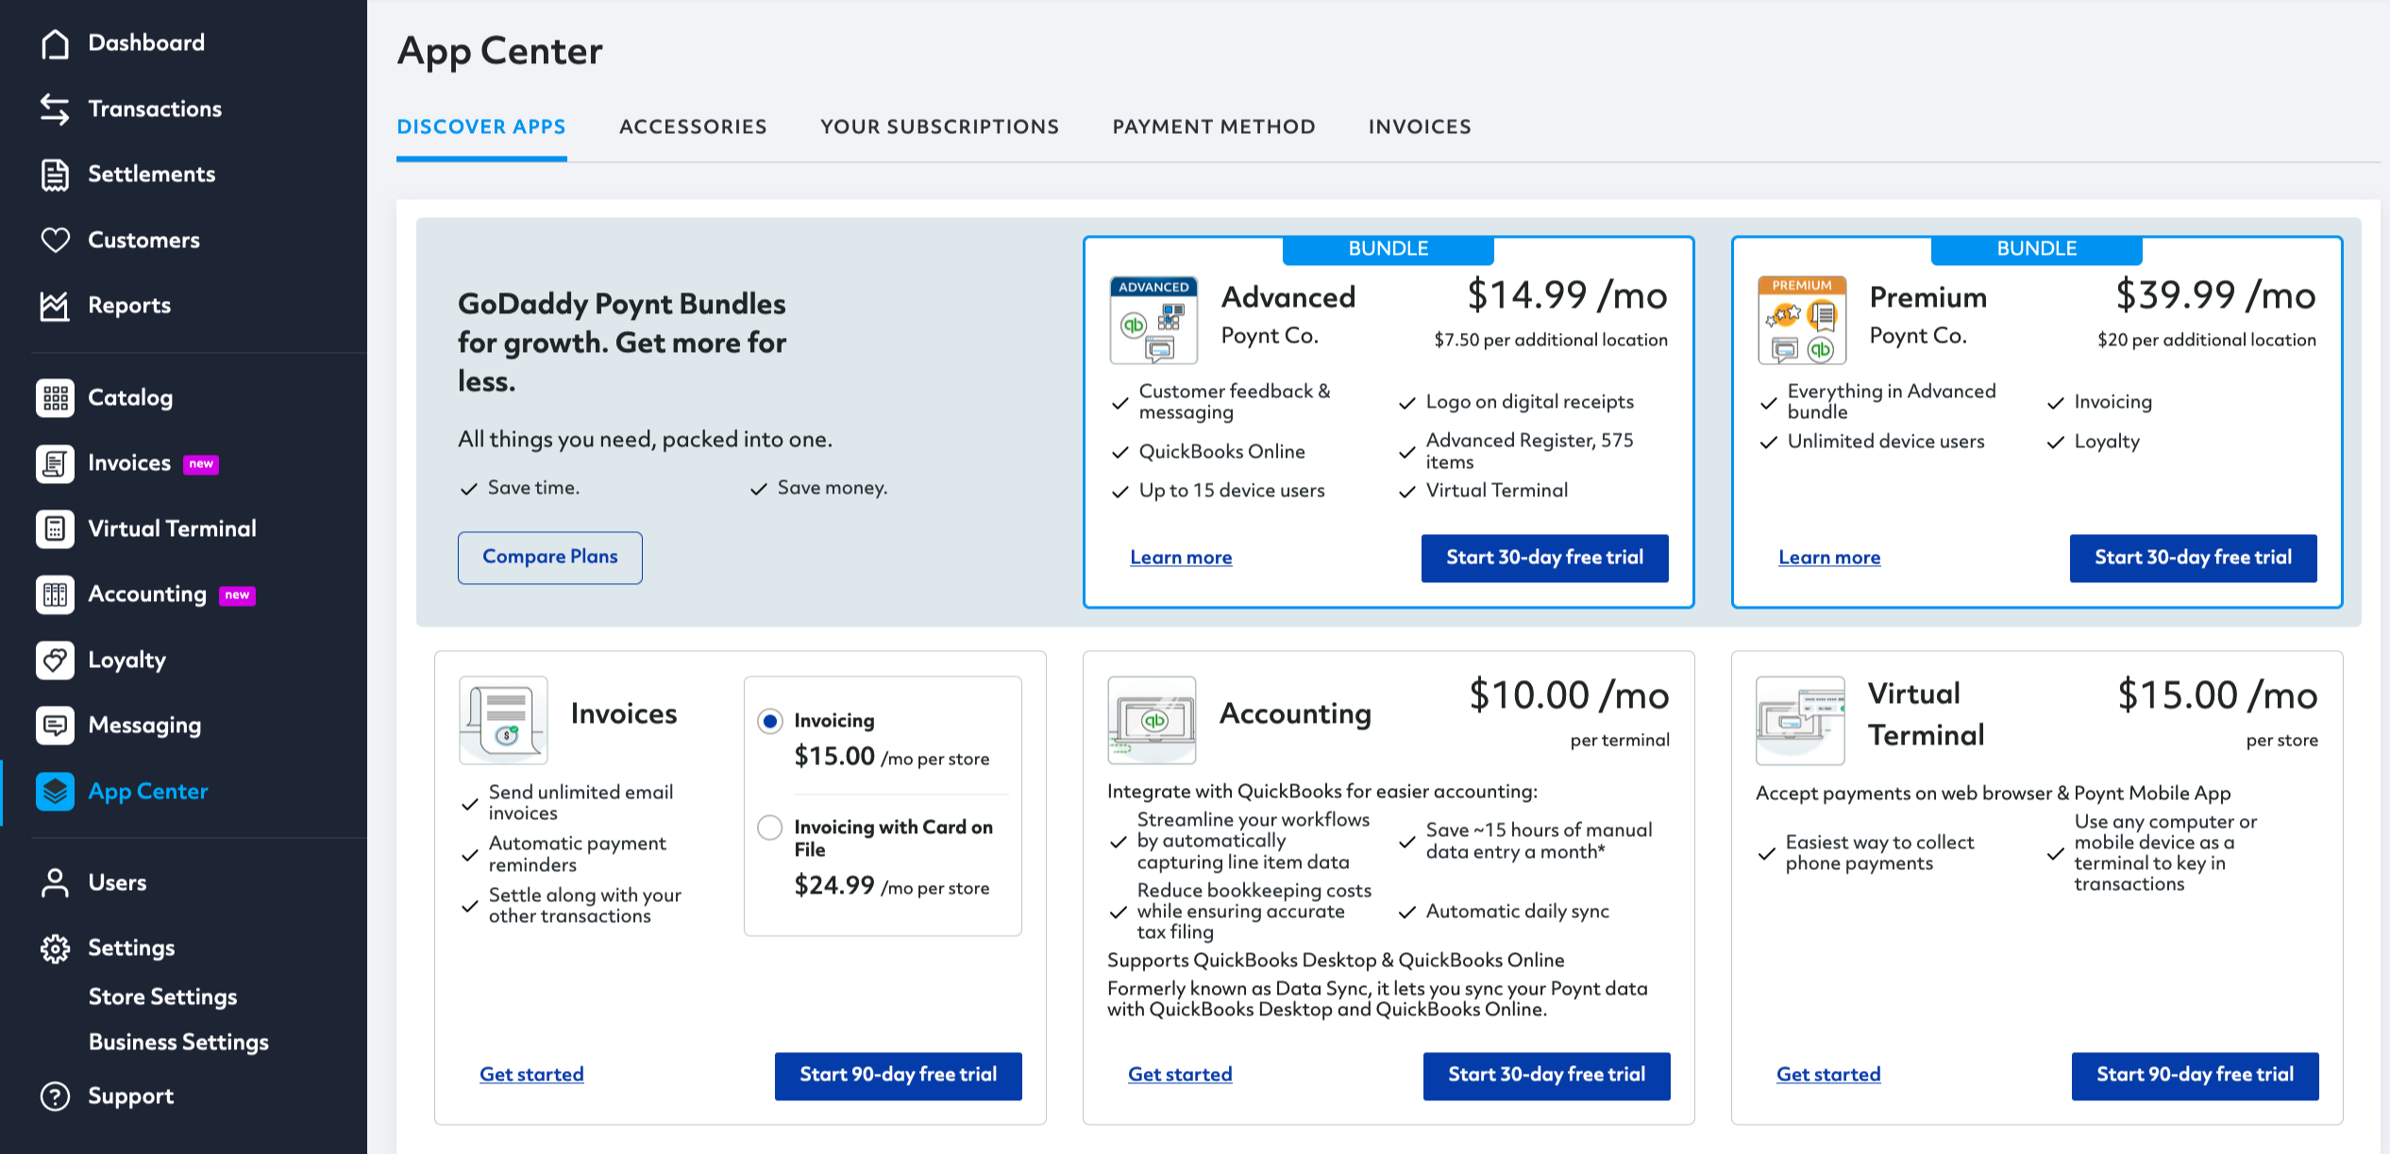Viewport: 2390px width, 1154px height.
Task: Click the Settlements document icon
Action: point(55,175)
